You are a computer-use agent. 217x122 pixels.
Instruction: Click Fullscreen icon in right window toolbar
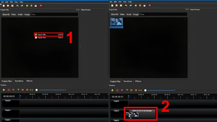click(145, 5)
